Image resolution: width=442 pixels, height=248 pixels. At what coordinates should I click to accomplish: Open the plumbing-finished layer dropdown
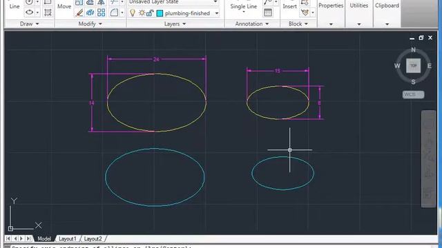217,13
